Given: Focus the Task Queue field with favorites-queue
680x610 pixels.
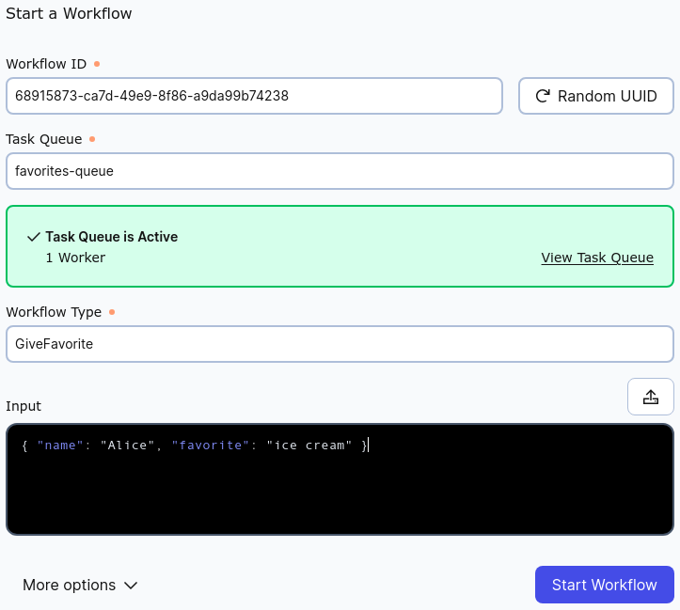Looking at the screenshot, I should click(340, 171).
